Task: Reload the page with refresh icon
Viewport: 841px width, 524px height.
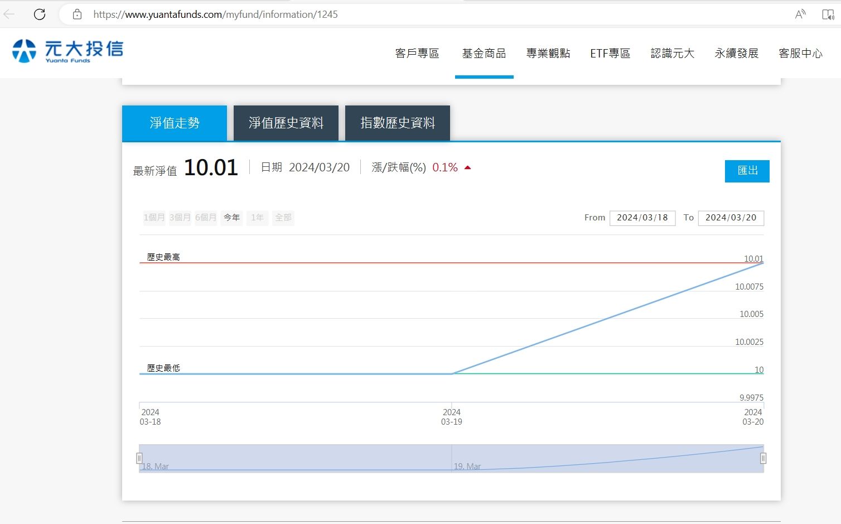Action: click(x=40, y=14)
